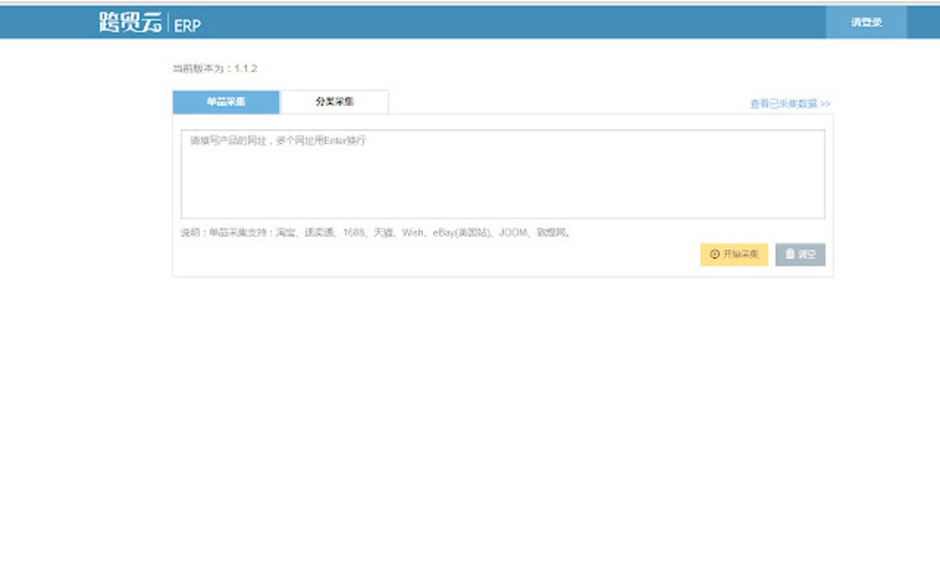
Task: Click the 当前版本为 1.1.2 version label
Action: [x=215, y=68]
